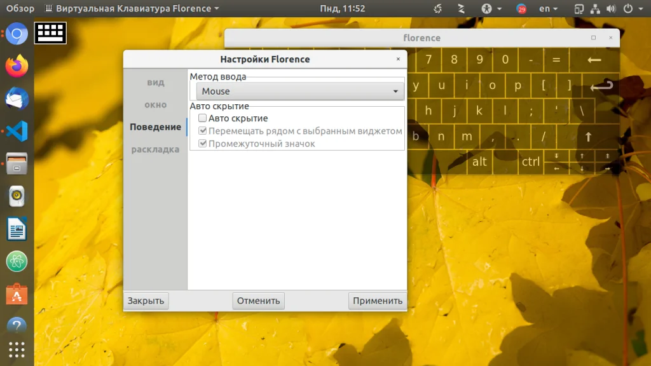Click the Применить button
651x366 pixels.
378,301
